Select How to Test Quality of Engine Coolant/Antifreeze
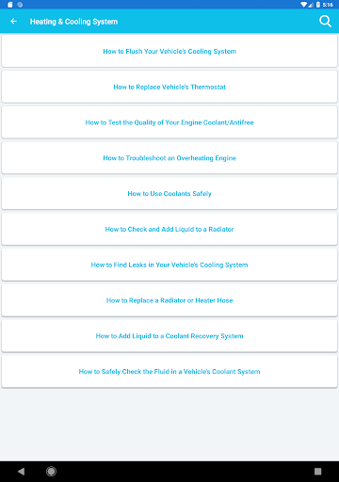The height and width of the screenshot is (482, 339). pyautogui.click(x=169, y=122)
